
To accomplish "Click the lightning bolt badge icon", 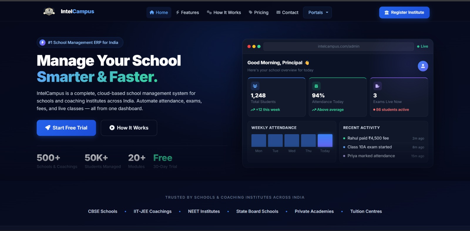I will [43, 43].
